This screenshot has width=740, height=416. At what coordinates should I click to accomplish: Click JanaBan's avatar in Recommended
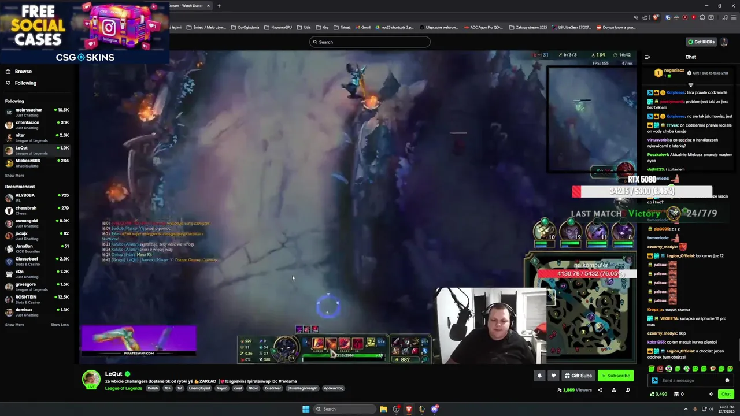tap(9, 248)
